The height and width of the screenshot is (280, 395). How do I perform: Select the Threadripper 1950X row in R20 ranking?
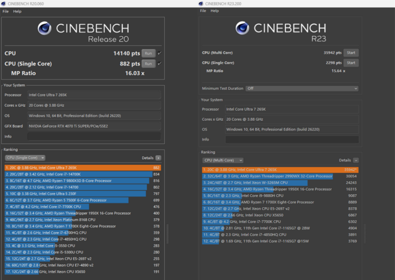point(82,213)
